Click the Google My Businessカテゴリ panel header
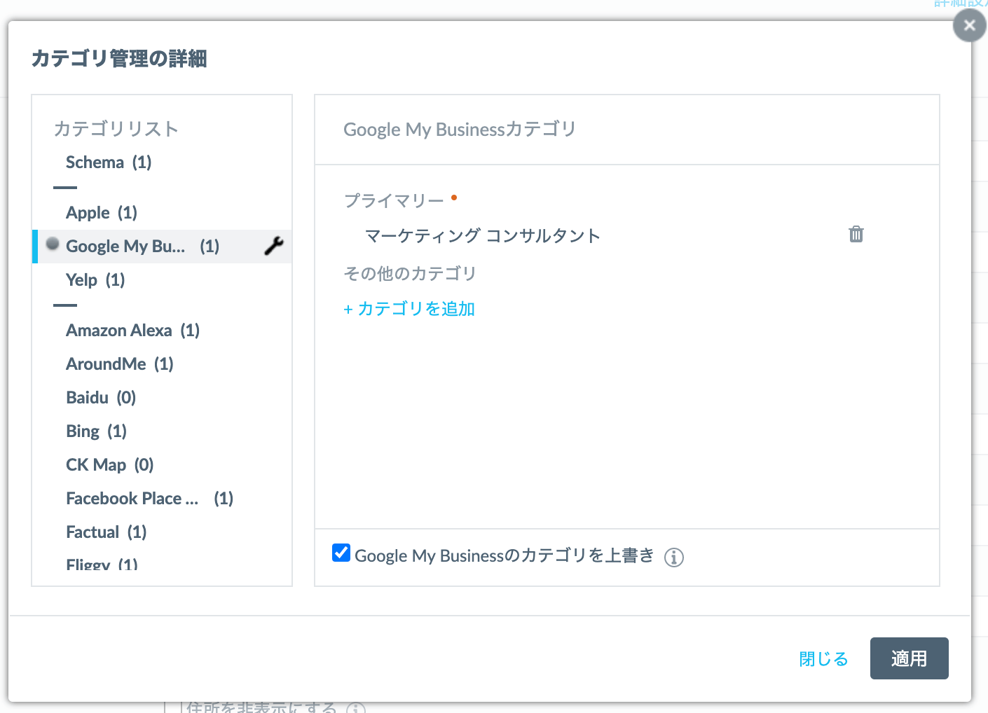 pos(460,130)
